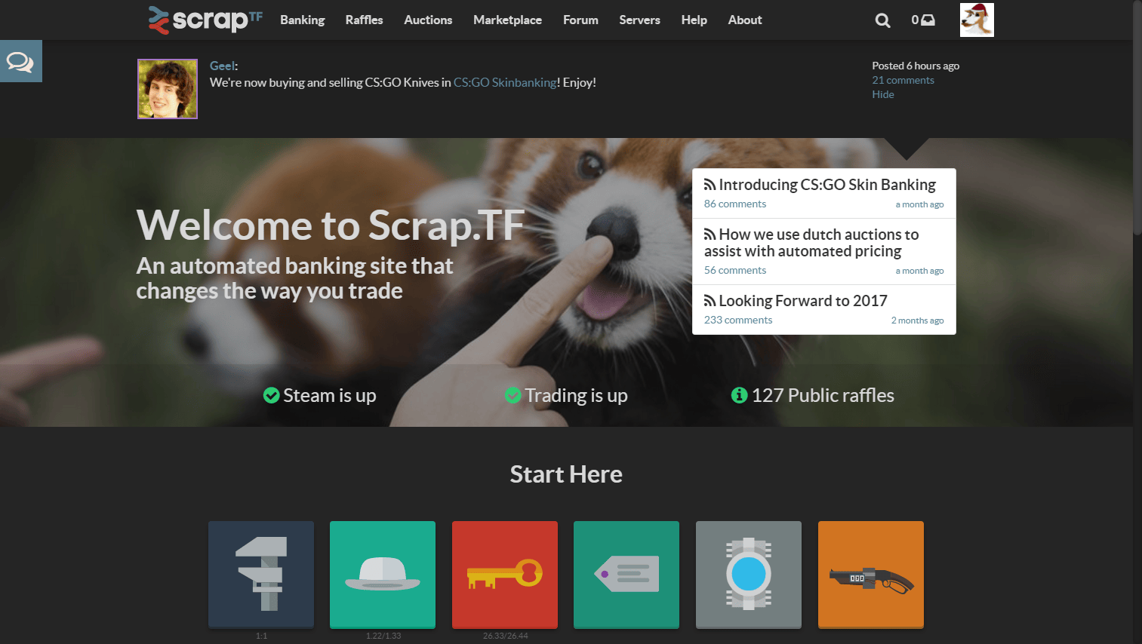Click your dog avatar in the top bar
Viewport: 1142px width, 644px height.
coord(977,20)
